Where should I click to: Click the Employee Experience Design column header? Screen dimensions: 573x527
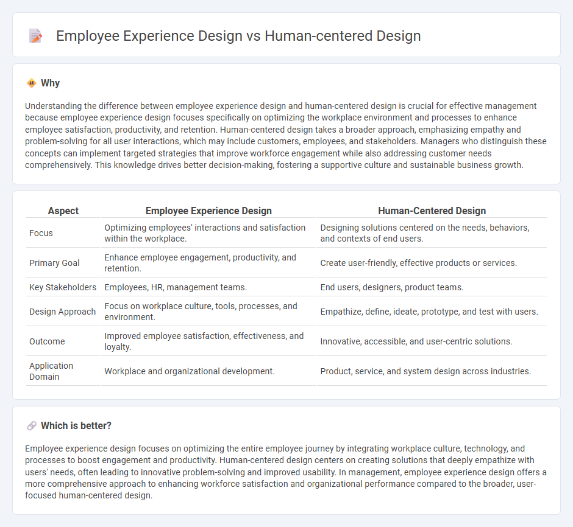pos(208,211)
